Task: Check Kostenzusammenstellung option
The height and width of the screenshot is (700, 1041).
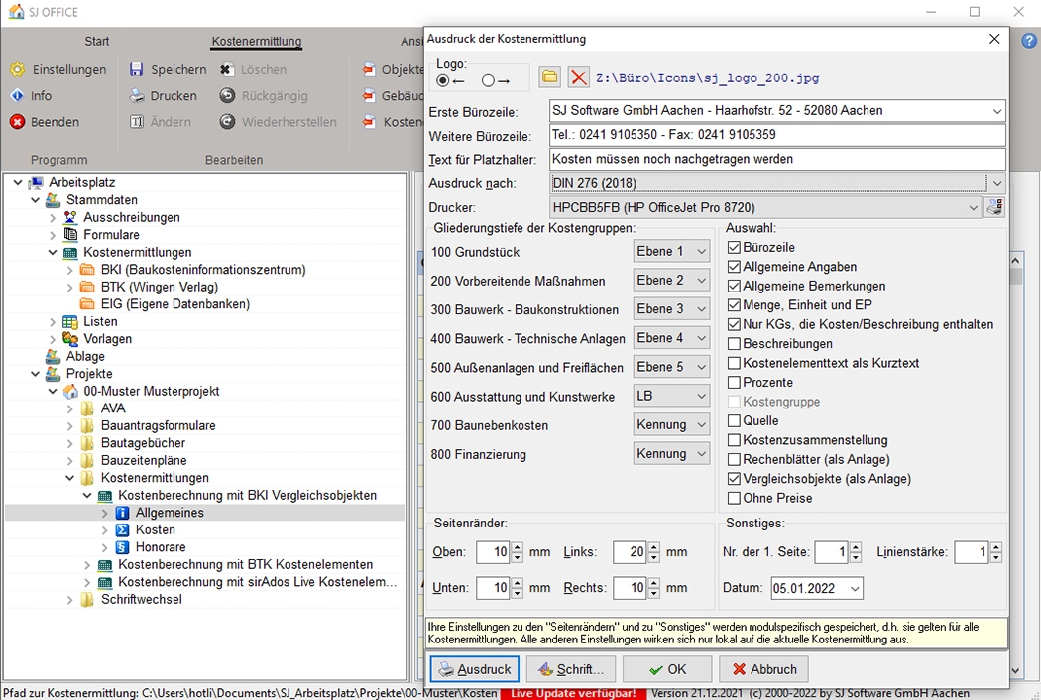Action: point(734,439)
